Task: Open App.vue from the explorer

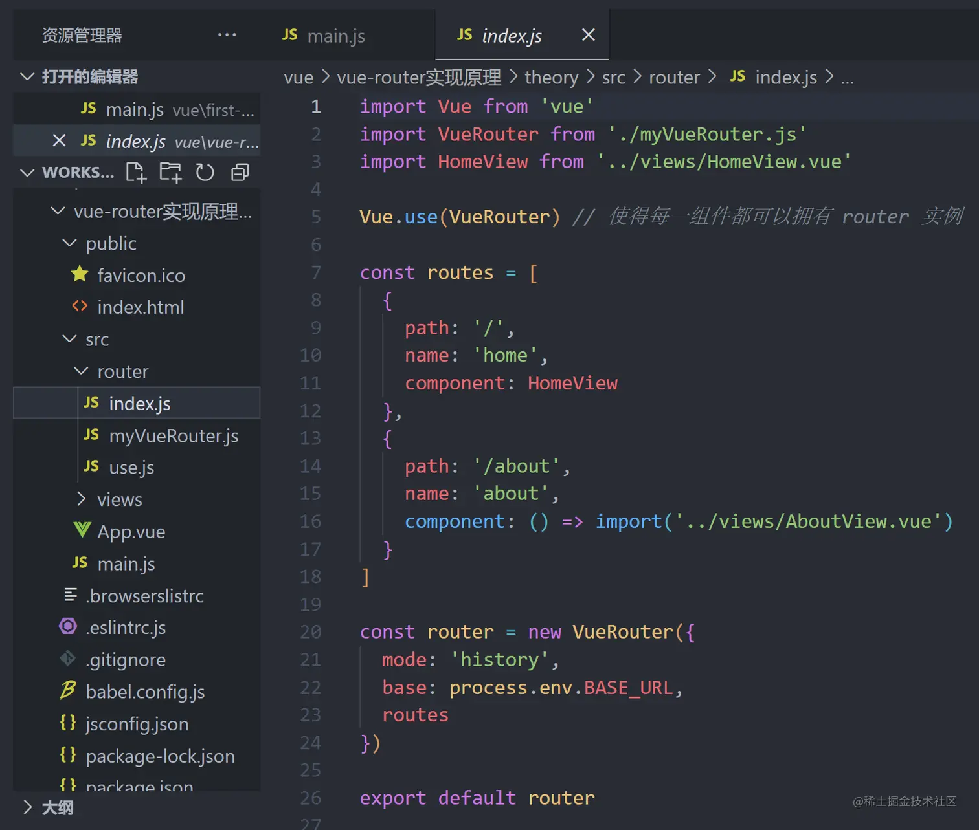Action: point(131,532)
